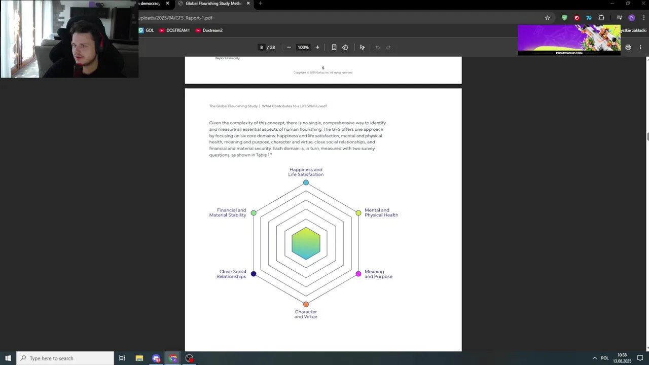Click the Mental and Physical Health yellow dot
649x365 pixels.
click(358, 213)
